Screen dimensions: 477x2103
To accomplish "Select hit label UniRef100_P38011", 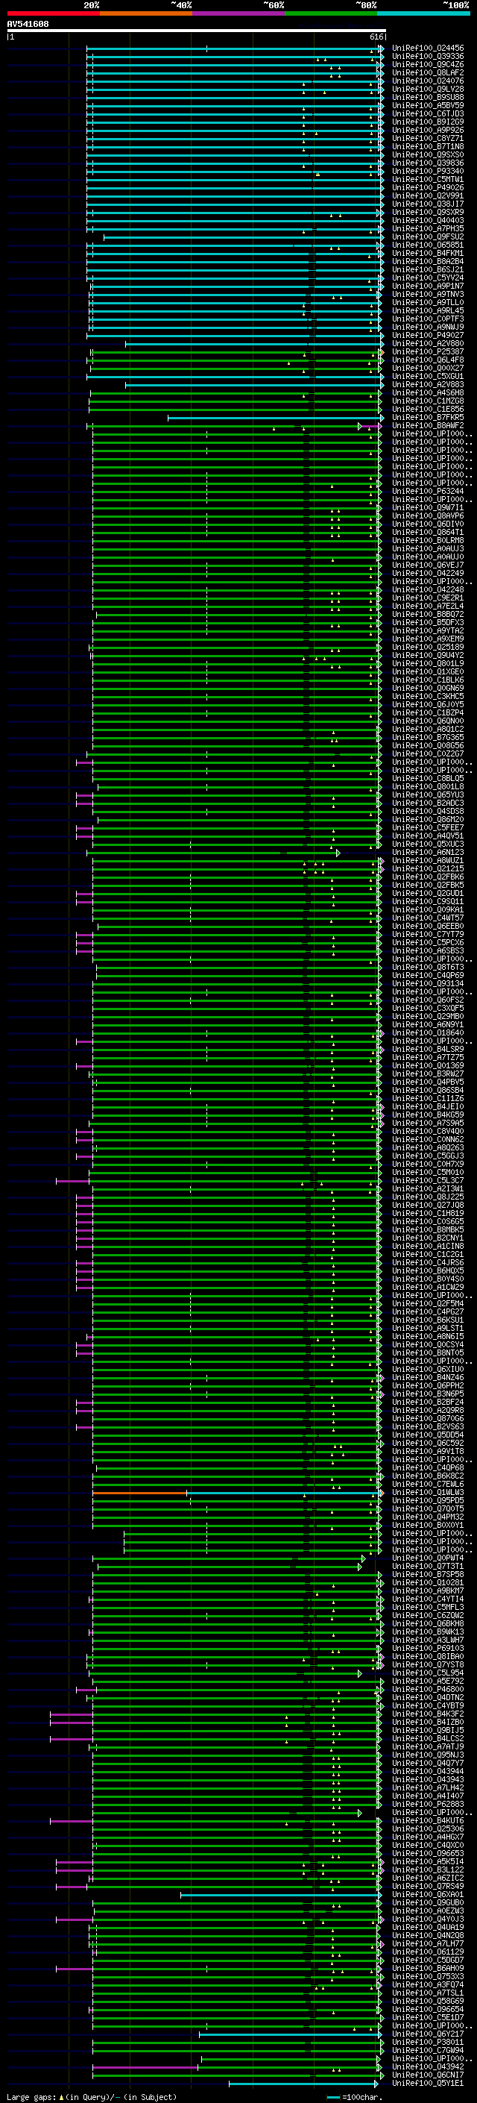I will (428, 2043).
